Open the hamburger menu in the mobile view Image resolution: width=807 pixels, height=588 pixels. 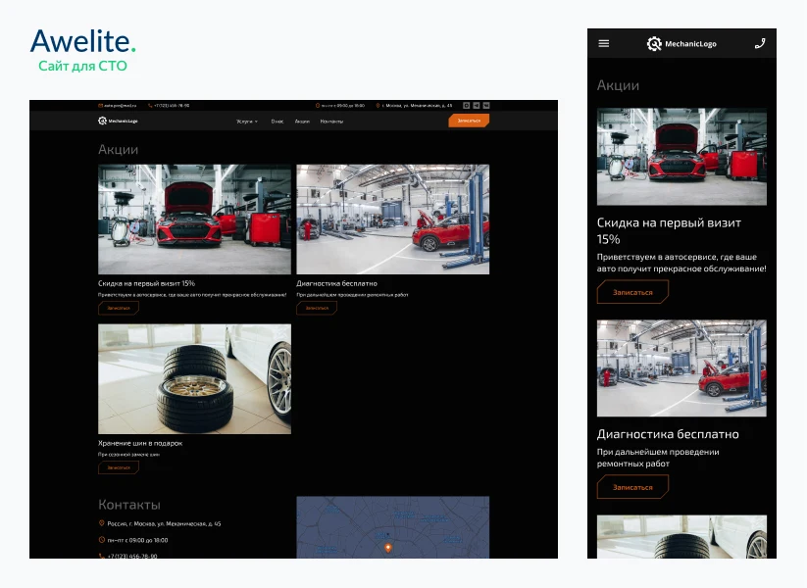[x=604, y=44]
